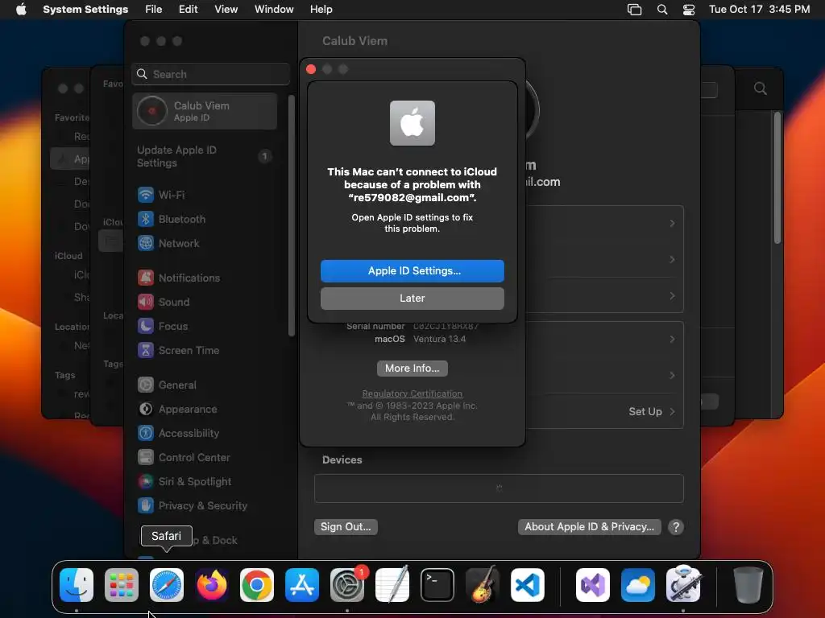
Task: Open the System Settings menu bar item
Action: (85, 10)
